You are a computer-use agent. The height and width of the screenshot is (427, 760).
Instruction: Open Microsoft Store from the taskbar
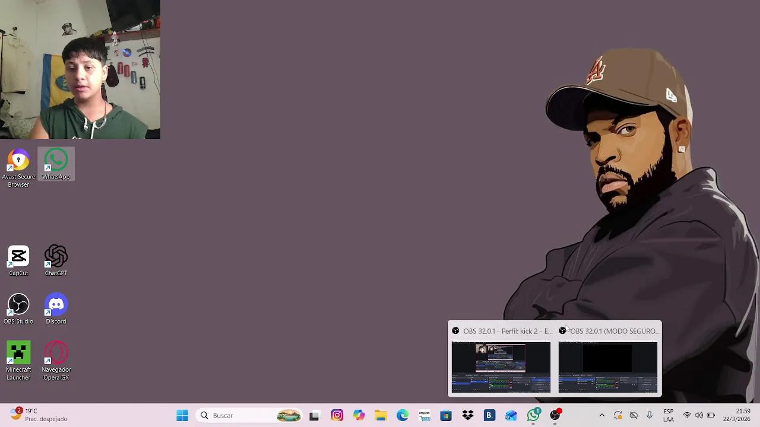point(446,415)
